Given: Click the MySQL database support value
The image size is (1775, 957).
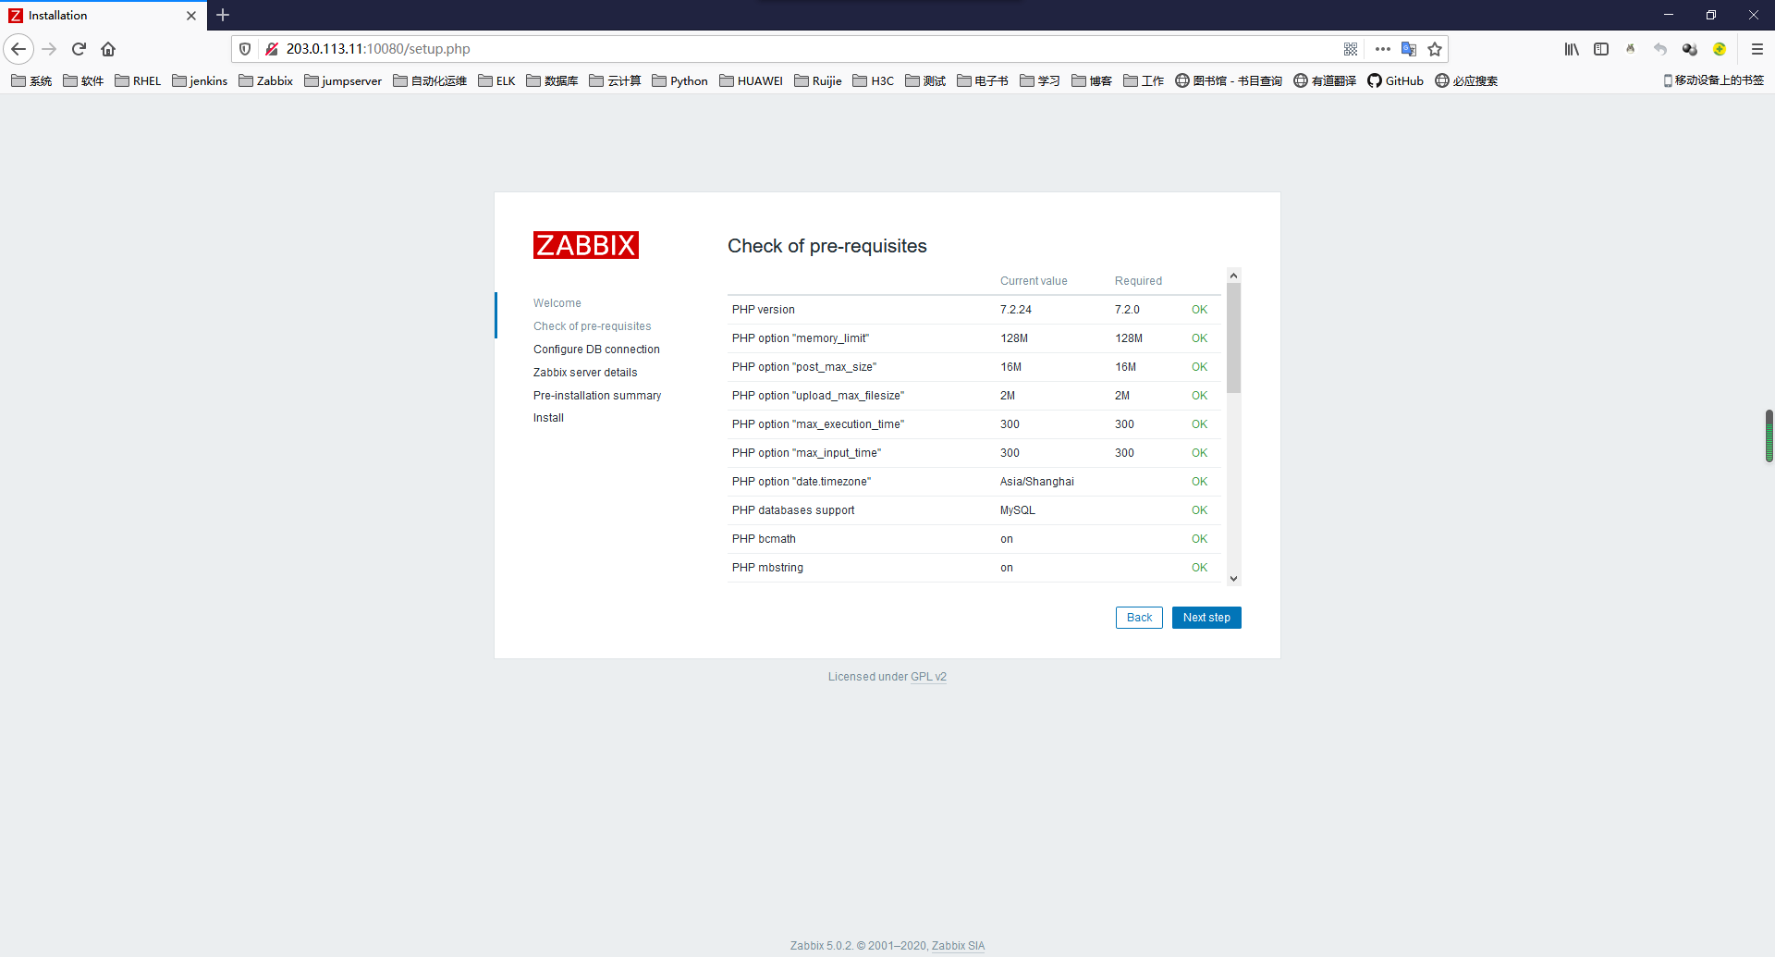Looking at the screenshot, I should (x=1018, y=510).
